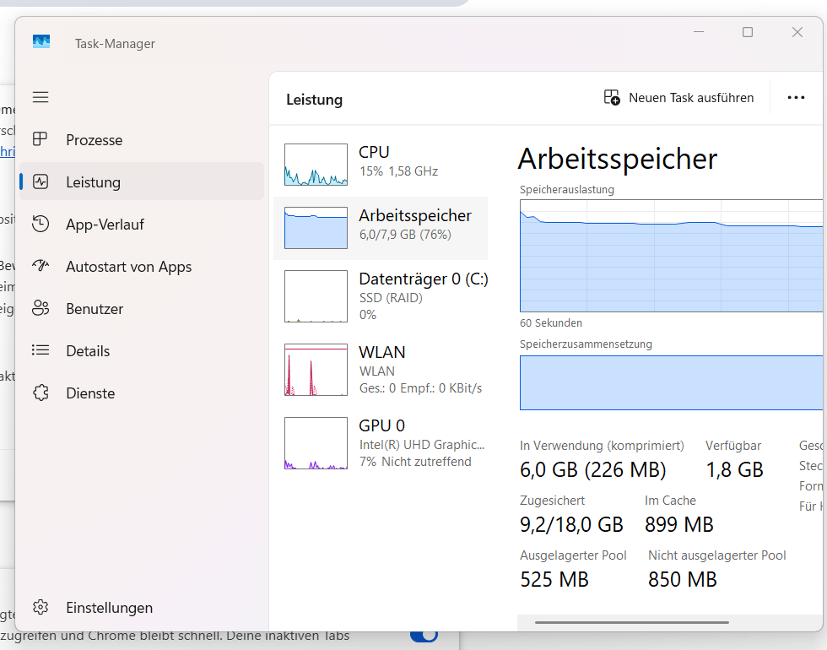This screenshot has width=827, height=650.
Task: Click the Speicherzusammensetzung composition bar
Action: coord(672,382)
